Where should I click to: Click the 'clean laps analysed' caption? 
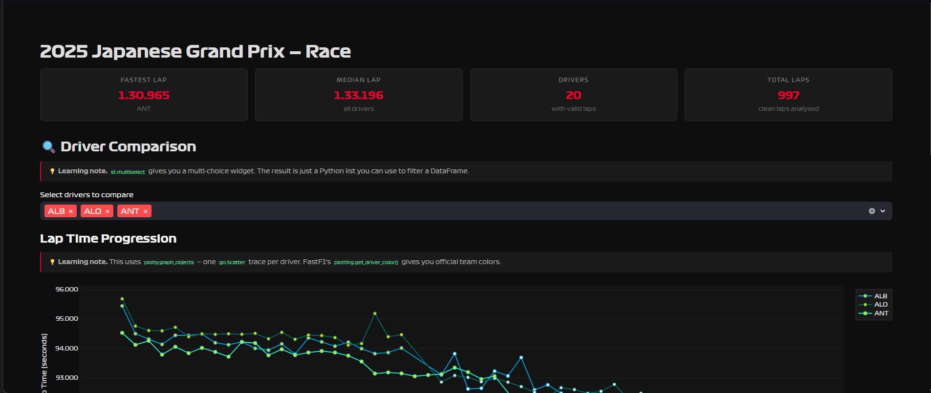(x=788, y=109)
